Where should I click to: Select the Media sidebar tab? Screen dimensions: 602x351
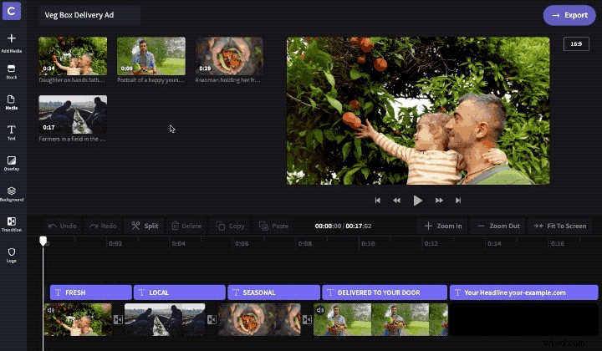(x=12, y=103)
